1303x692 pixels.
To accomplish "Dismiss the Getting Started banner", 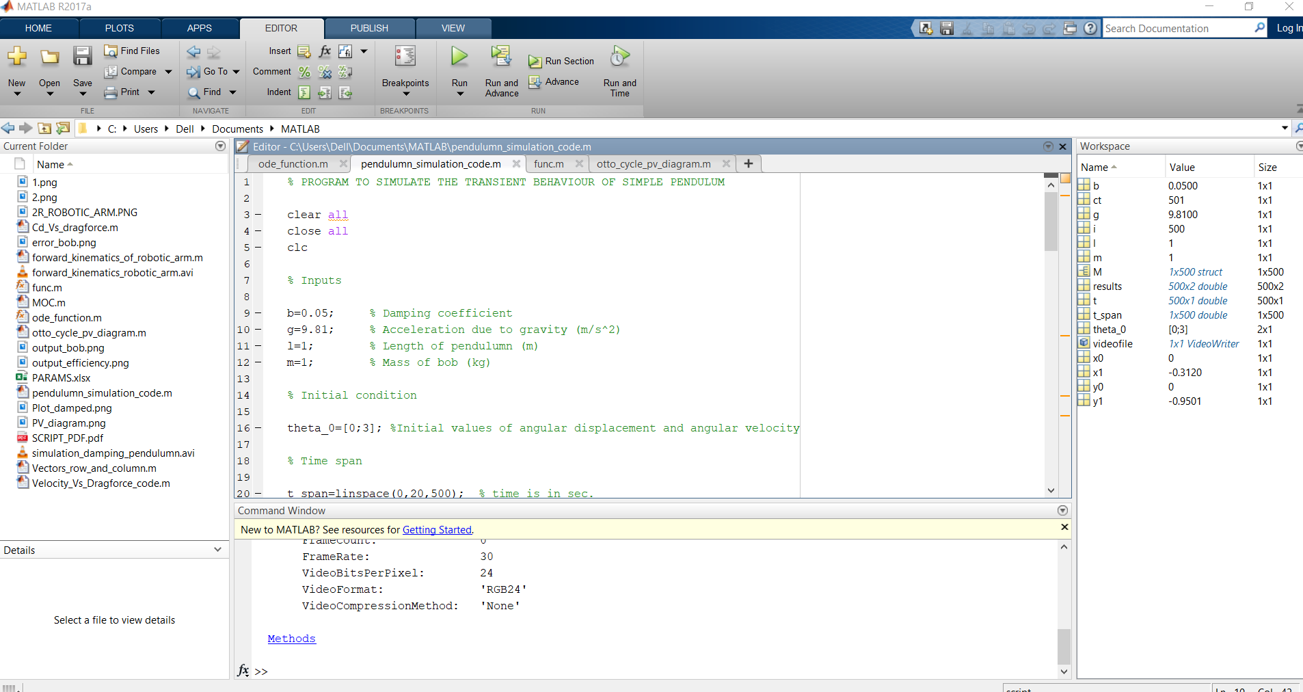I will pyautogui.click(x=1064, y=527).
